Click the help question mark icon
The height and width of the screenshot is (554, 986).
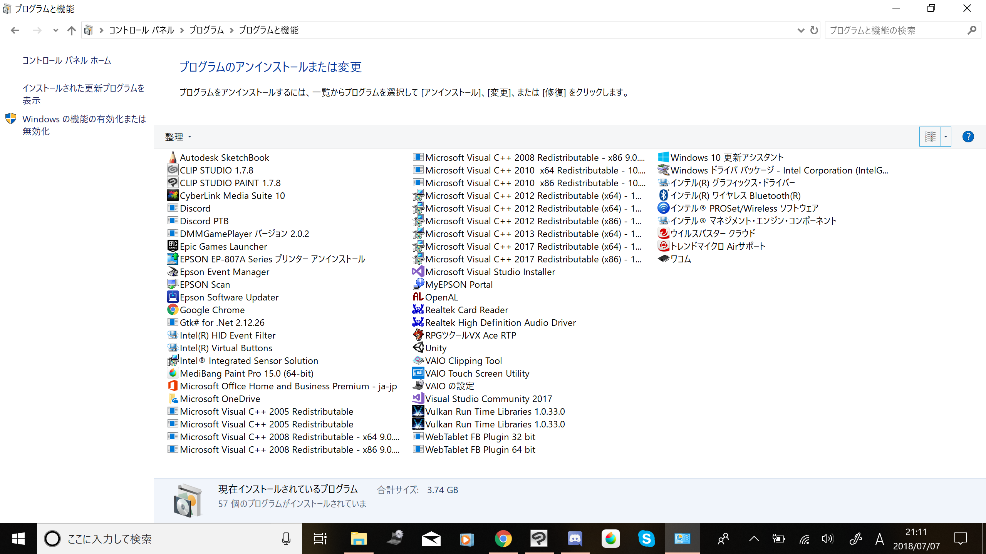tap(968, 137)
